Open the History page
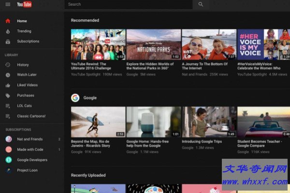 pyautogui.click(x=23, y=65)
